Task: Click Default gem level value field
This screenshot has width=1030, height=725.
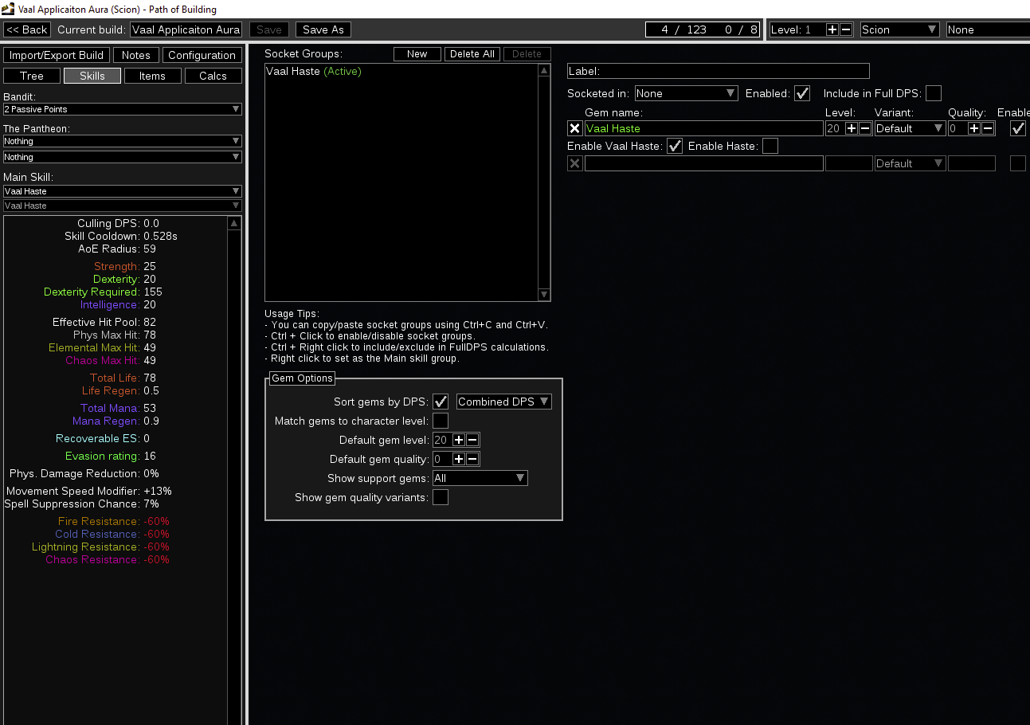Action: click(442, 440)
